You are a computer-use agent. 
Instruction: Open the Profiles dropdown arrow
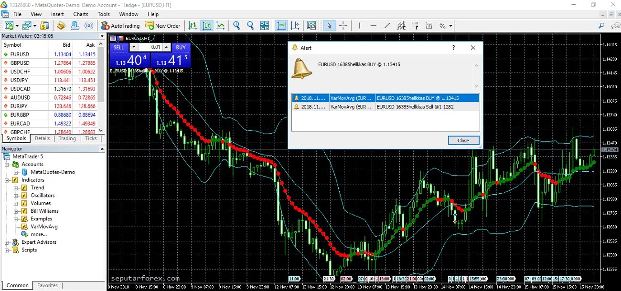tap(35, 26)
